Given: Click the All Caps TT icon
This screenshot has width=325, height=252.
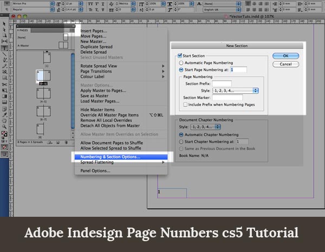Looking at the screenshot, I should pyautogui.click(x=90, y=4).
